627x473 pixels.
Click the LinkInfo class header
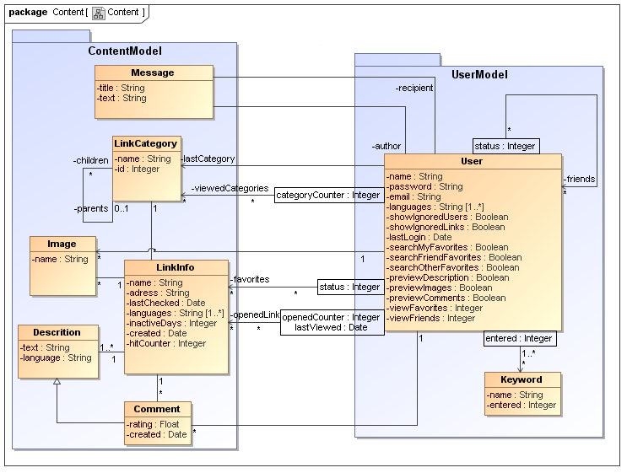(x=176, y=267)
